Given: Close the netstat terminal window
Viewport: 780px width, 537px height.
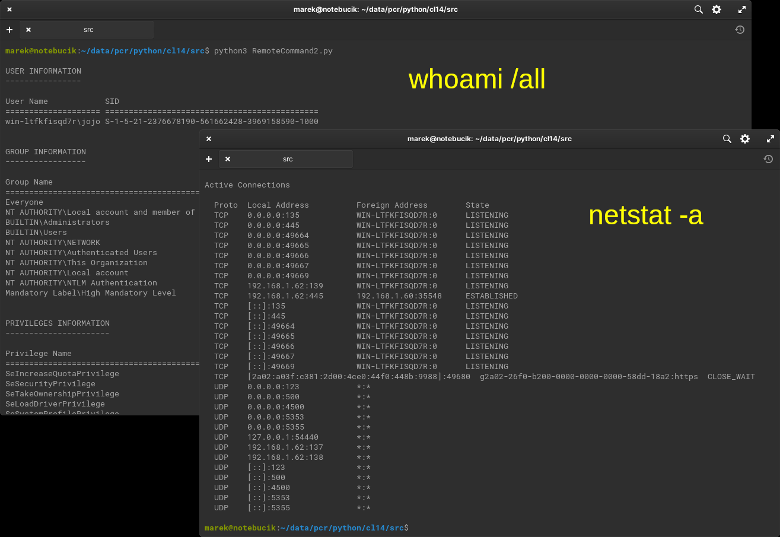Looking at the screenshot, I should click(x=209, y=139).
